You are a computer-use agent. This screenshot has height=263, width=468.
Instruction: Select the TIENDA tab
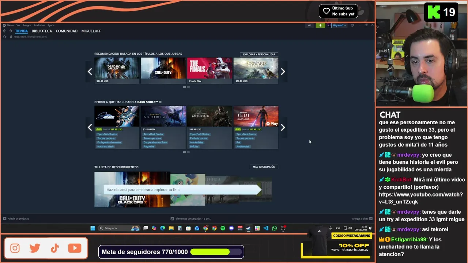21,31
